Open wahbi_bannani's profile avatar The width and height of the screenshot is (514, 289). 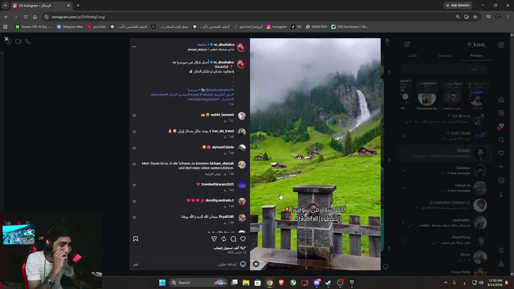point(242,116)
